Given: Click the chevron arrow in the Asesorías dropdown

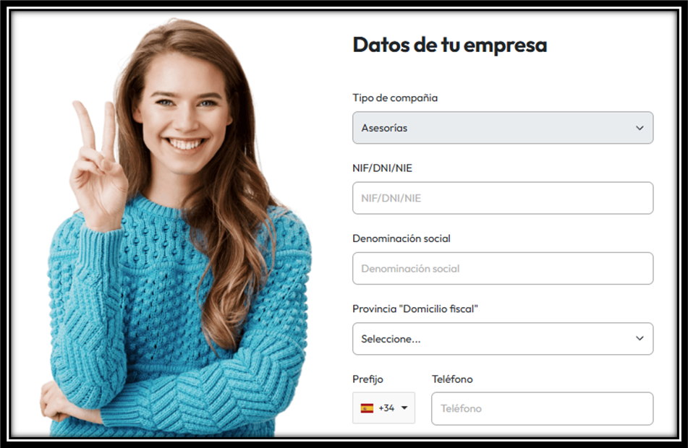Looking at the screenshot, I should (x=640, y=128).
